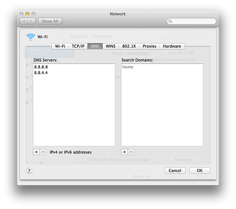The image size is (236, 209).
Task: Open help with the question mark button
Action: click(29, 171)
